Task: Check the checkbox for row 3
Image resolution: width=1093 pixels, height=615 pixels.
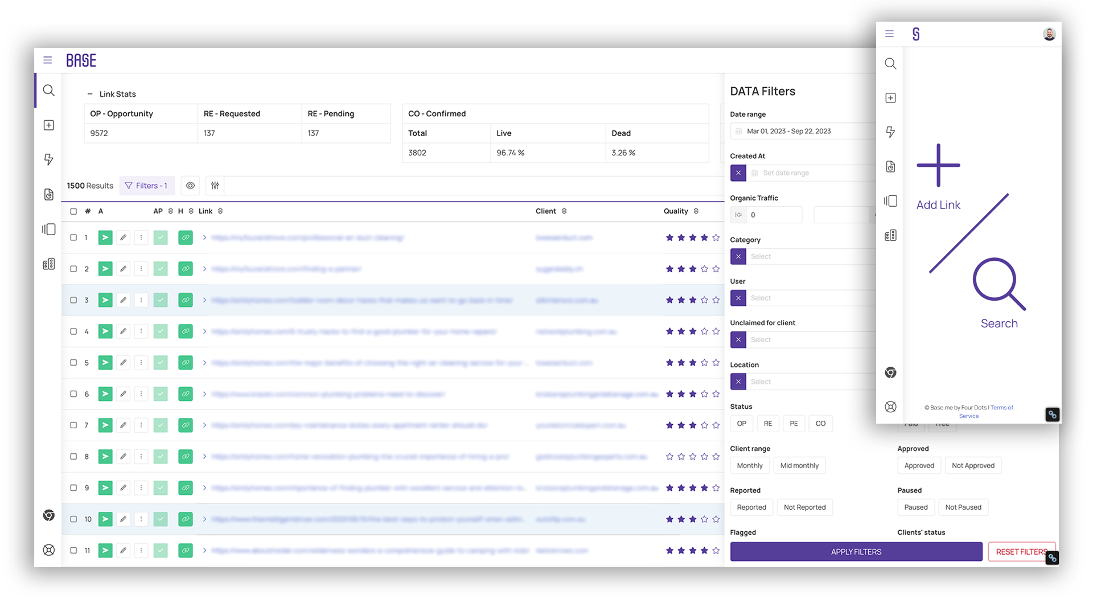Action: [73, 300]
